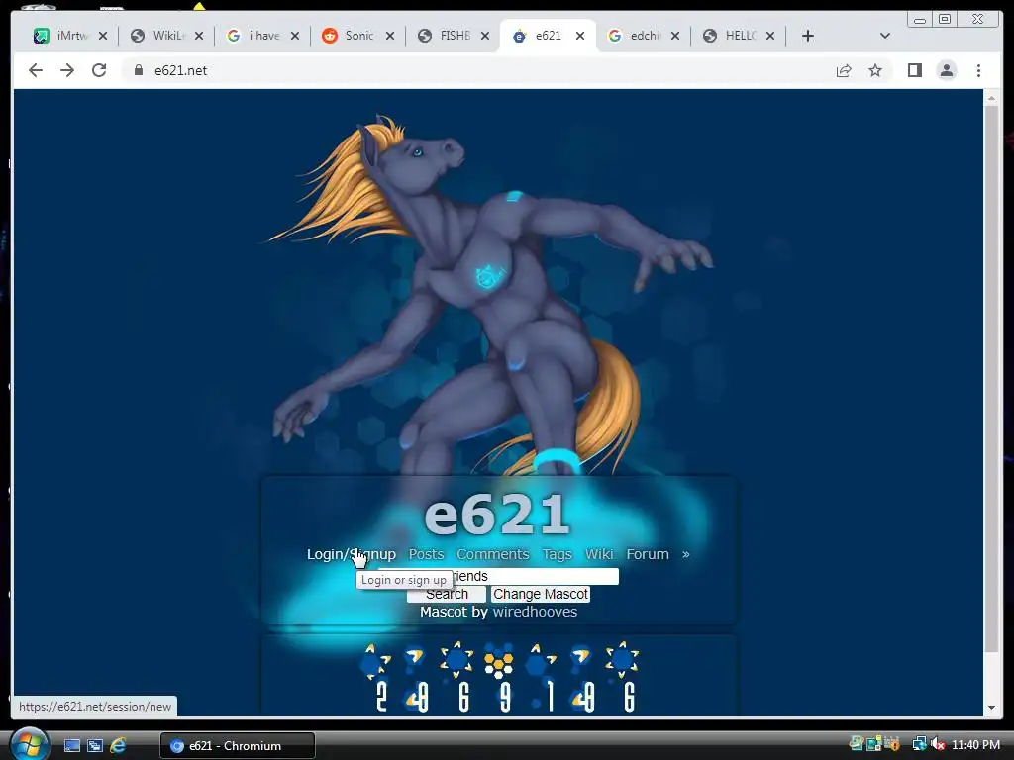Screen dimensions: 1014x760
Task: Open the Windows Start orb
Action: pyautogui.click(x=30, y=744)
